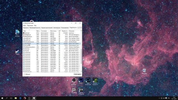
Task: Click the RAVBg64.exe speaker icon
Action: click(x=24, y=35)
